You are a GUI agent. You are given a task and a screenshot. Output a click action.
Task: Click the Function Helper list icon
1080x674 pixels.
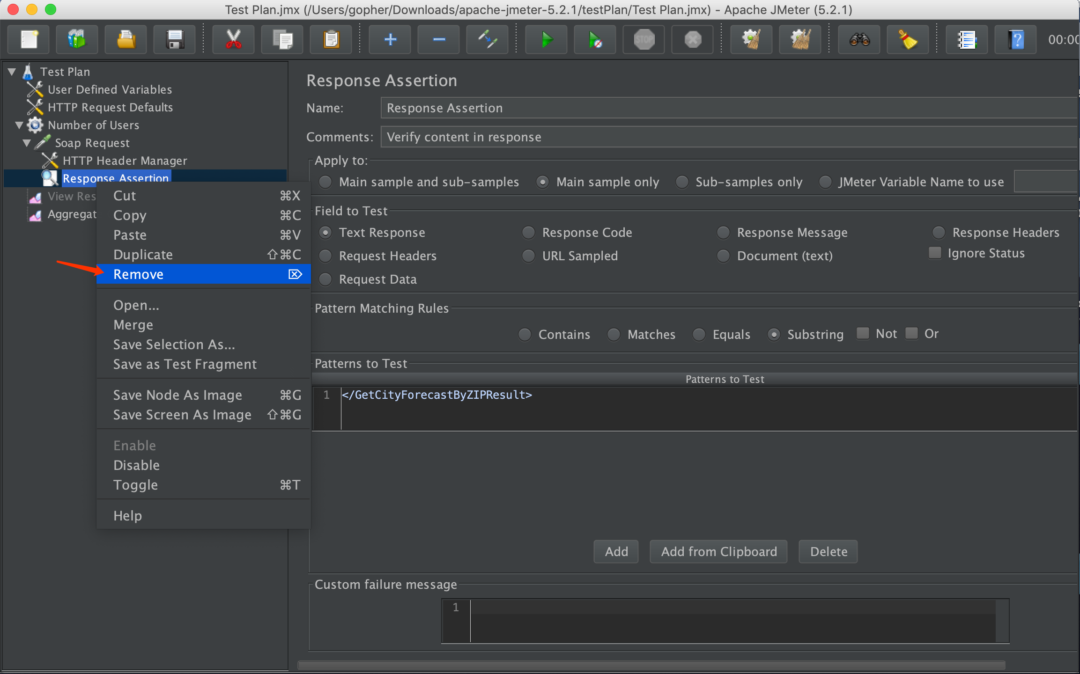967,40
